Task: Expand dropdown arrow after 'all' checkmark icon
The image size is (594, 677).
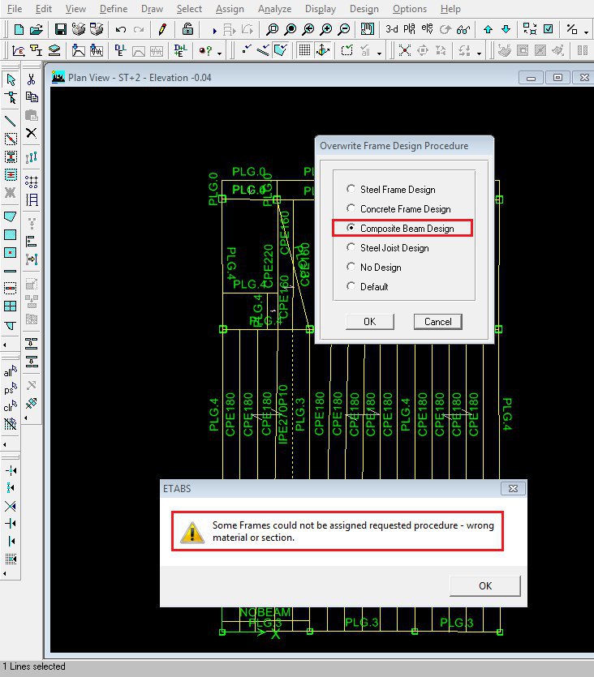Action: (x=379, y=54)
